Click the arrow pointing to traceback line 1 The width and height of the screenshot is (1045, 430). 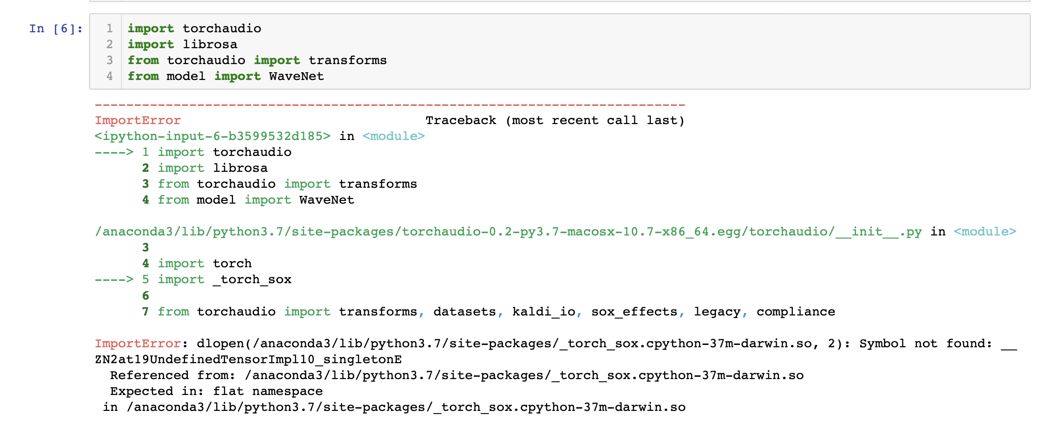coord(114,152)
